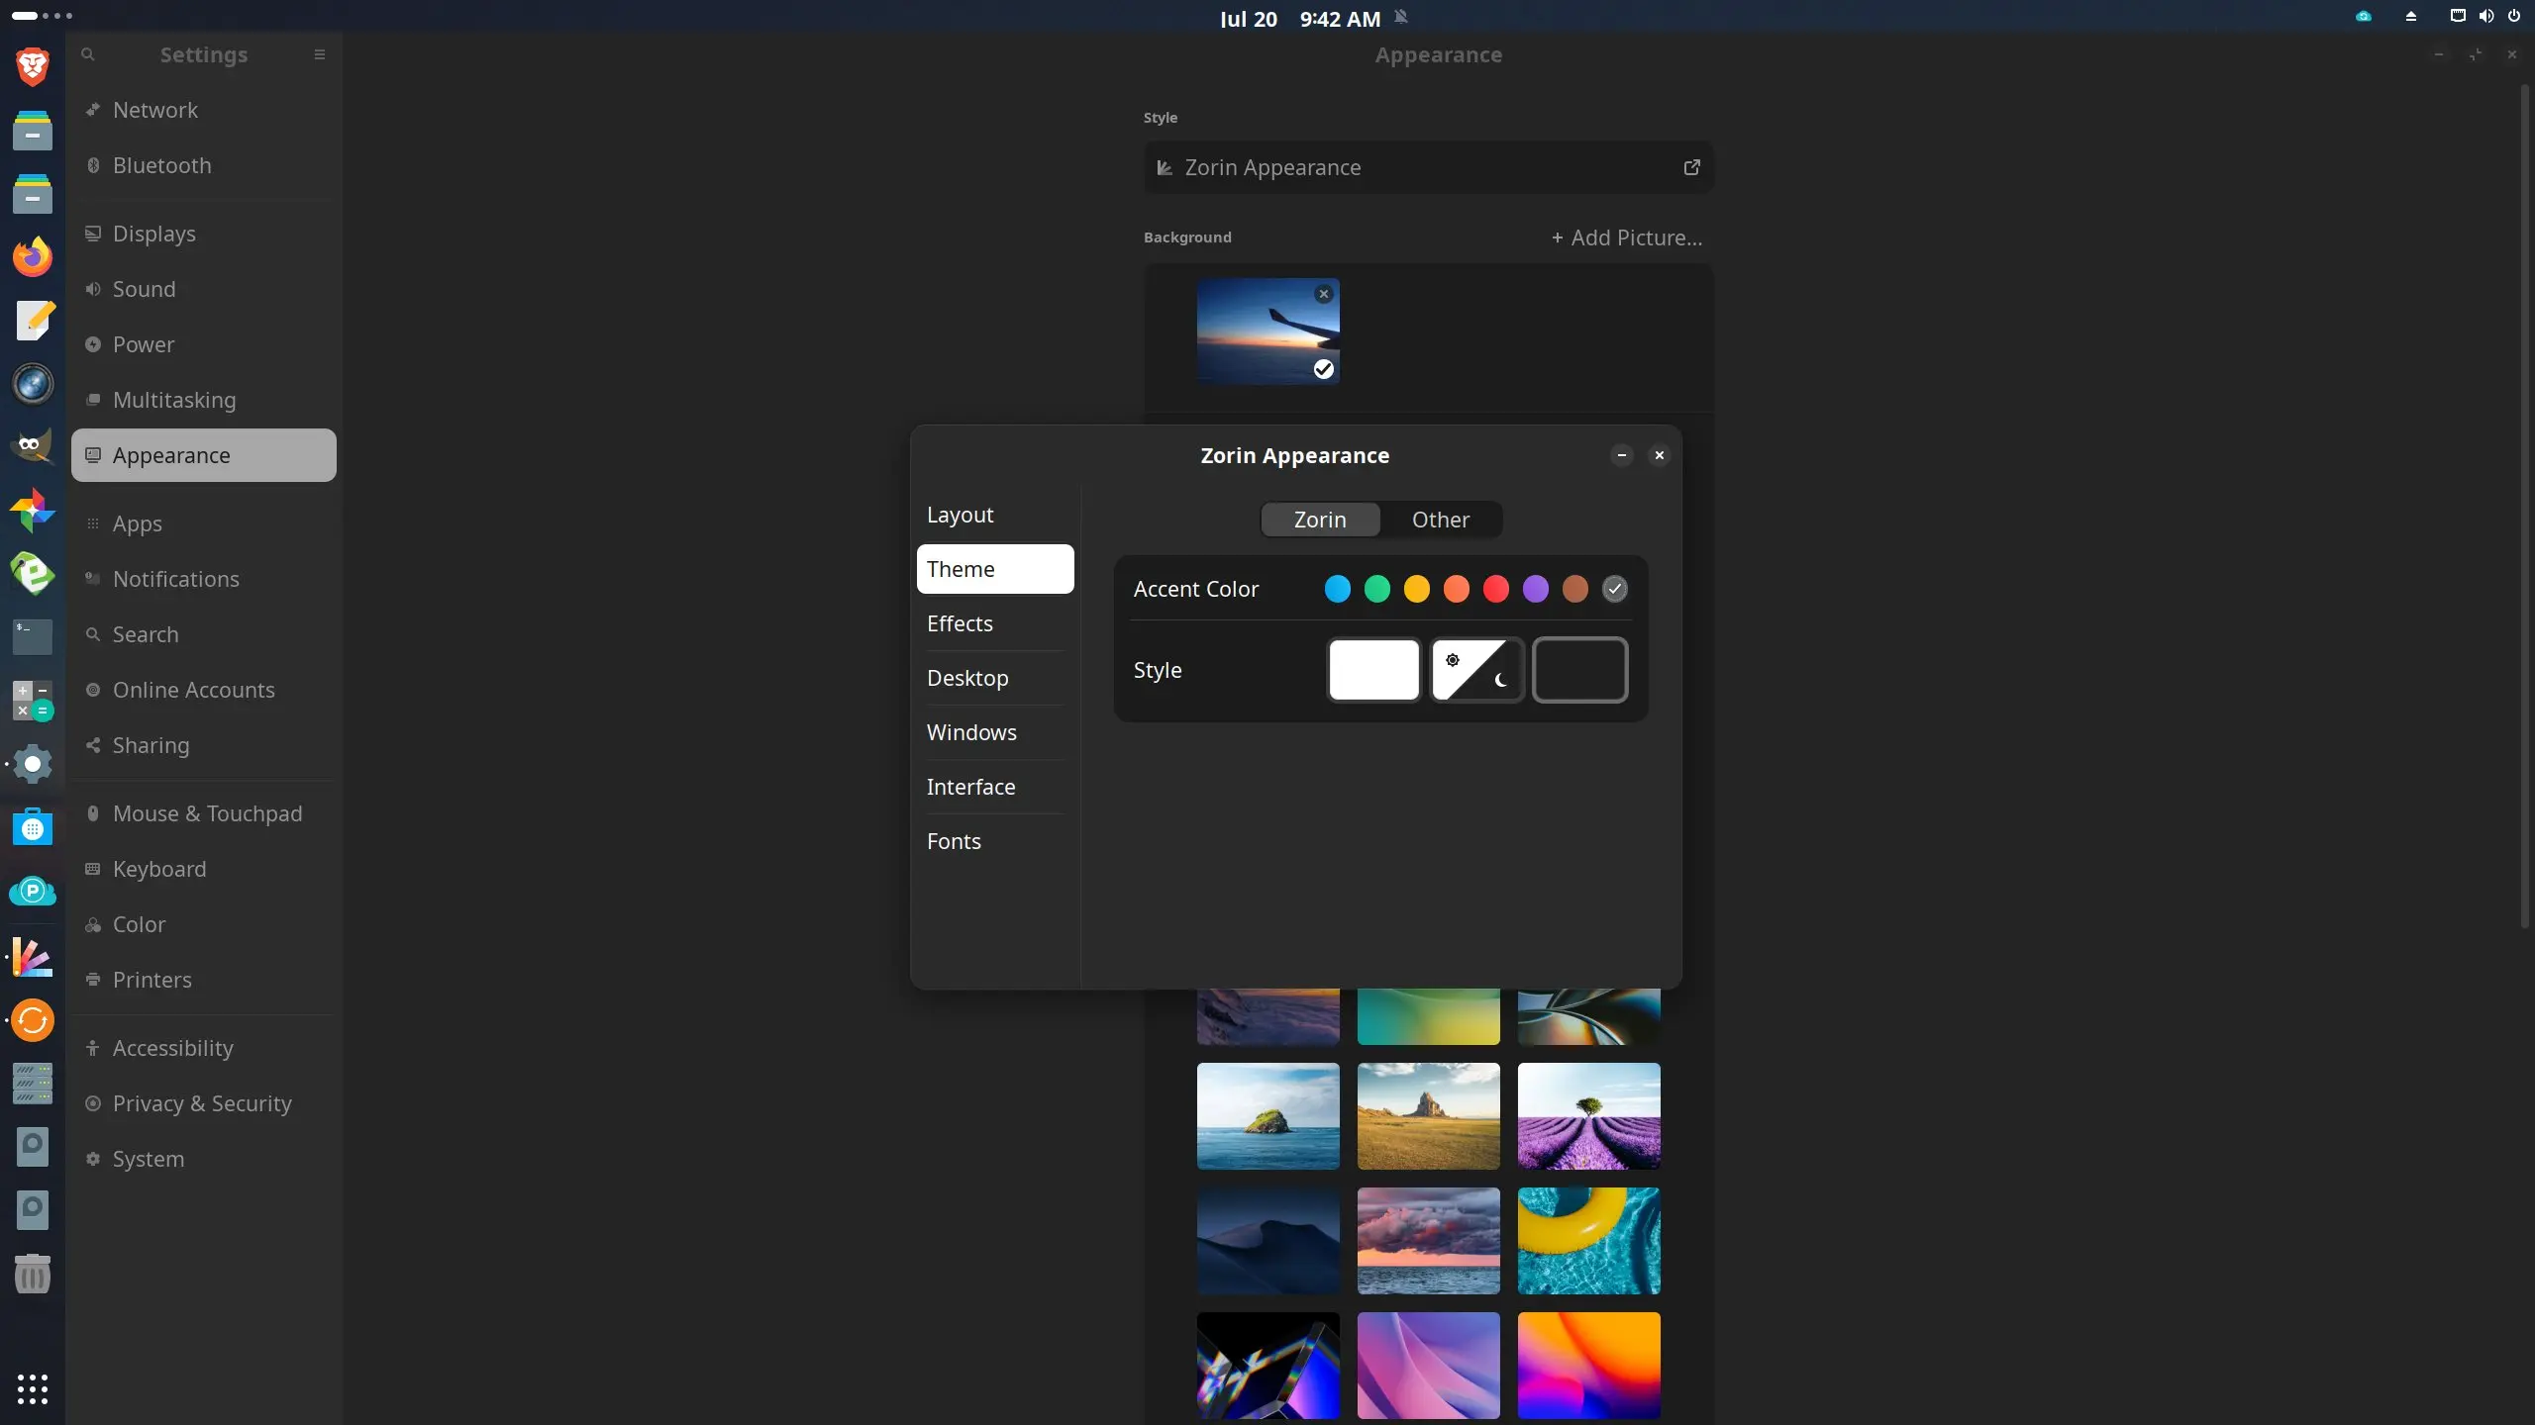Click the Settings search icon
The height and width of the screenshot is (1425, 2535).
pos(87,54)
